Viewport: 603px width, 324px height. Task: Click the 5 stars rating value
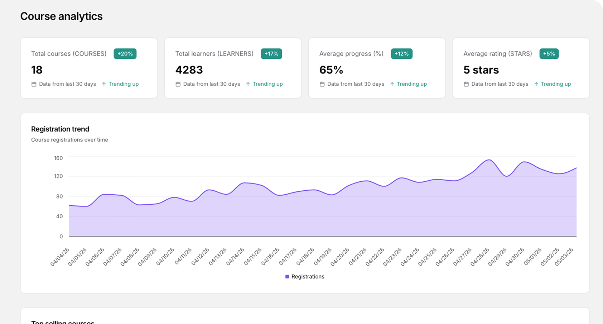click(x=481, y=70)
